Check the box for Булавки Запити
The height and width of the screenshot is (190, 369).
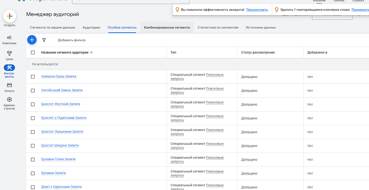click(33, 173)
